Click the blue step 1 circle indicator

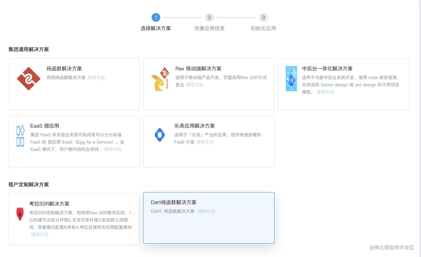[156, 17]
